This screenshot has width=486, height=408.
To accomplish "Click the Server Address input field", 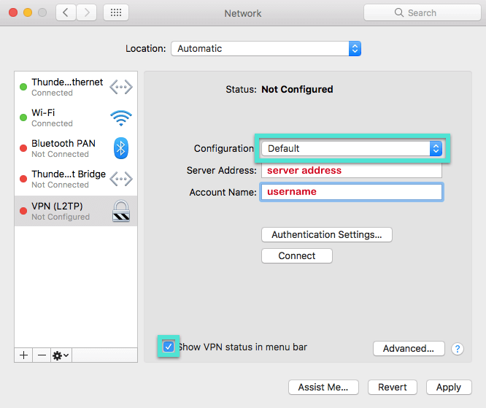I will click(x=351, y=170).
